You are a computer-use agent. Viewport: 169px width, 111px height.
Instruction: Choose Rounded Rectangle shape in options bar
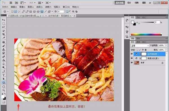(x=34, y=11)
